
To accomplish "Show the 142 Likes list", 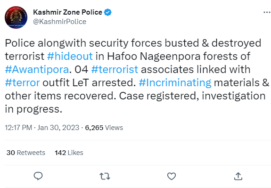I will pos(69,153).
